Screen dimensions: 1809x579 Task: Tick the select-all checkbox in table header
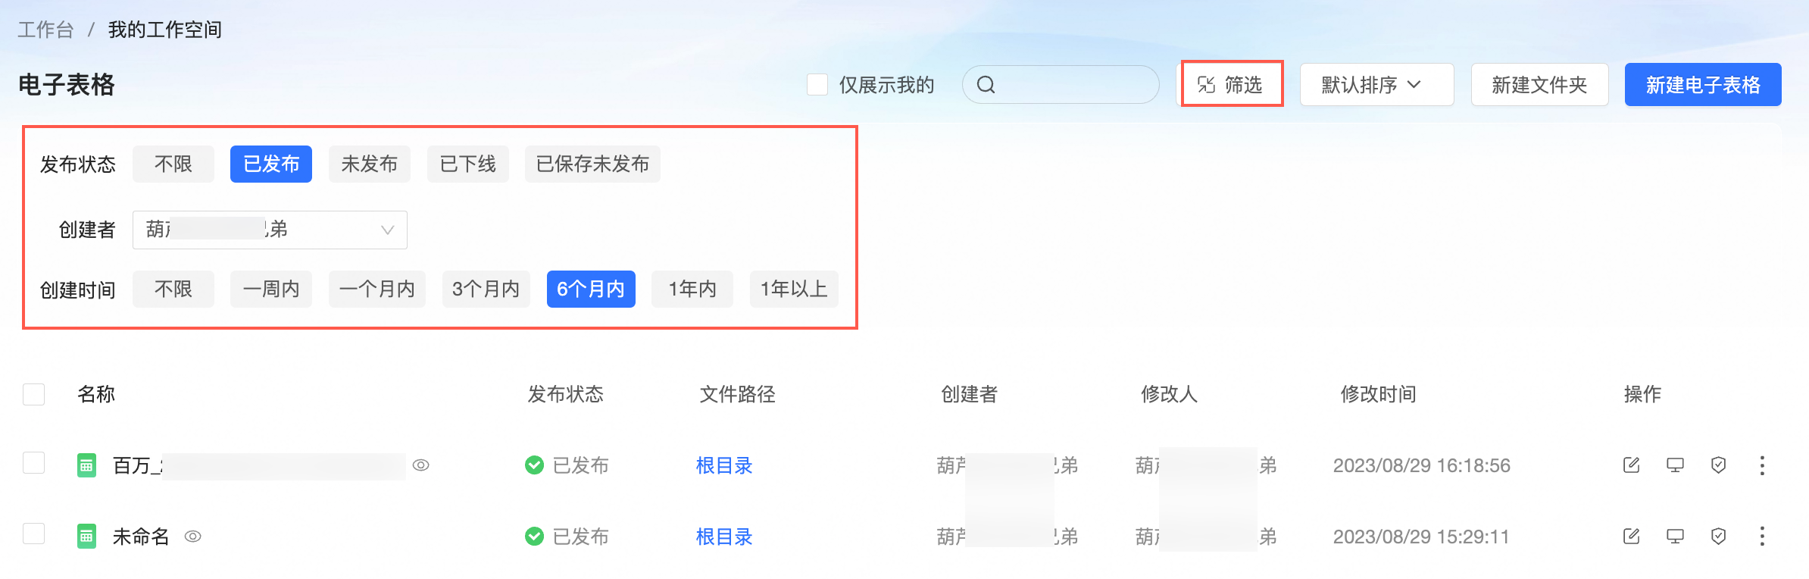34,394
